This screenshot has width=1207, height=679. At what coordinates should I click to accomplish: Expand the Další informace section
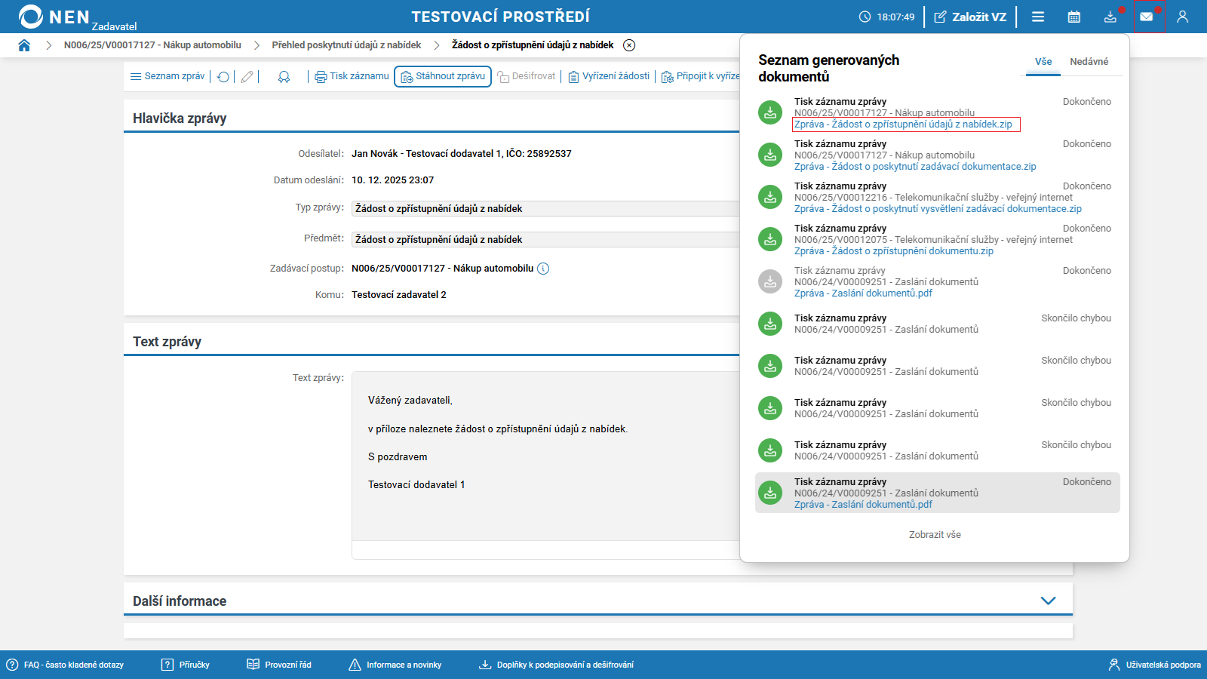pyautogui.click(x=1048, y=601)
